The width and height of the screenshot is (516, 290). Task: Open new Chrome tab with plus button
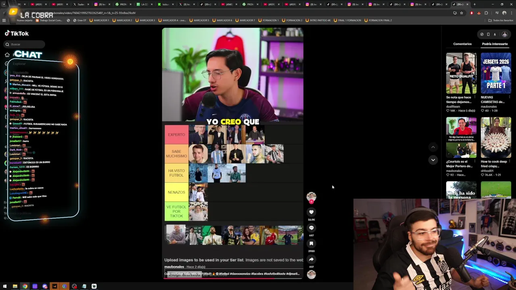point(474,4)
